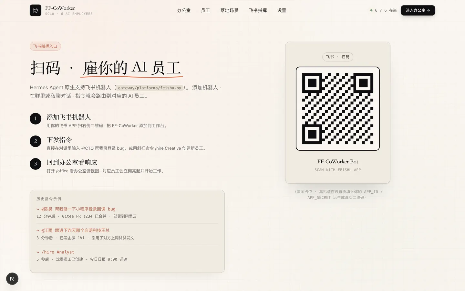Click the 添加飞书机器人 heading

click(x=69, y=117)
